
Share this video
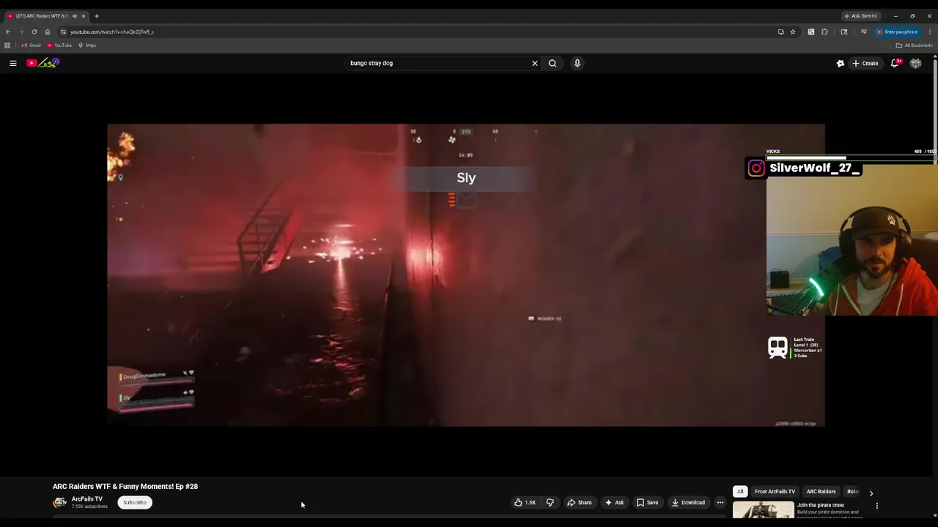pyautogui.click(x=579, y=502)
